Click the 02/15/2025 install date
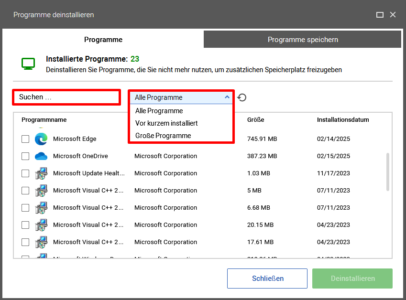Screen dimensions: 406x300 coord(333,156)
